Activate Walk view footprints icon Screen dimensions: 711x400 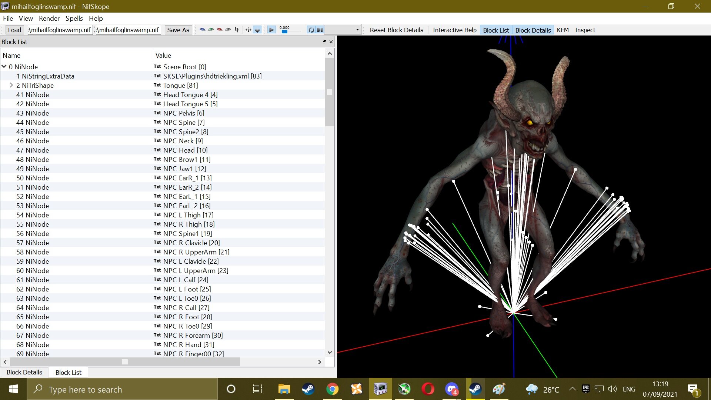[237, 30]
